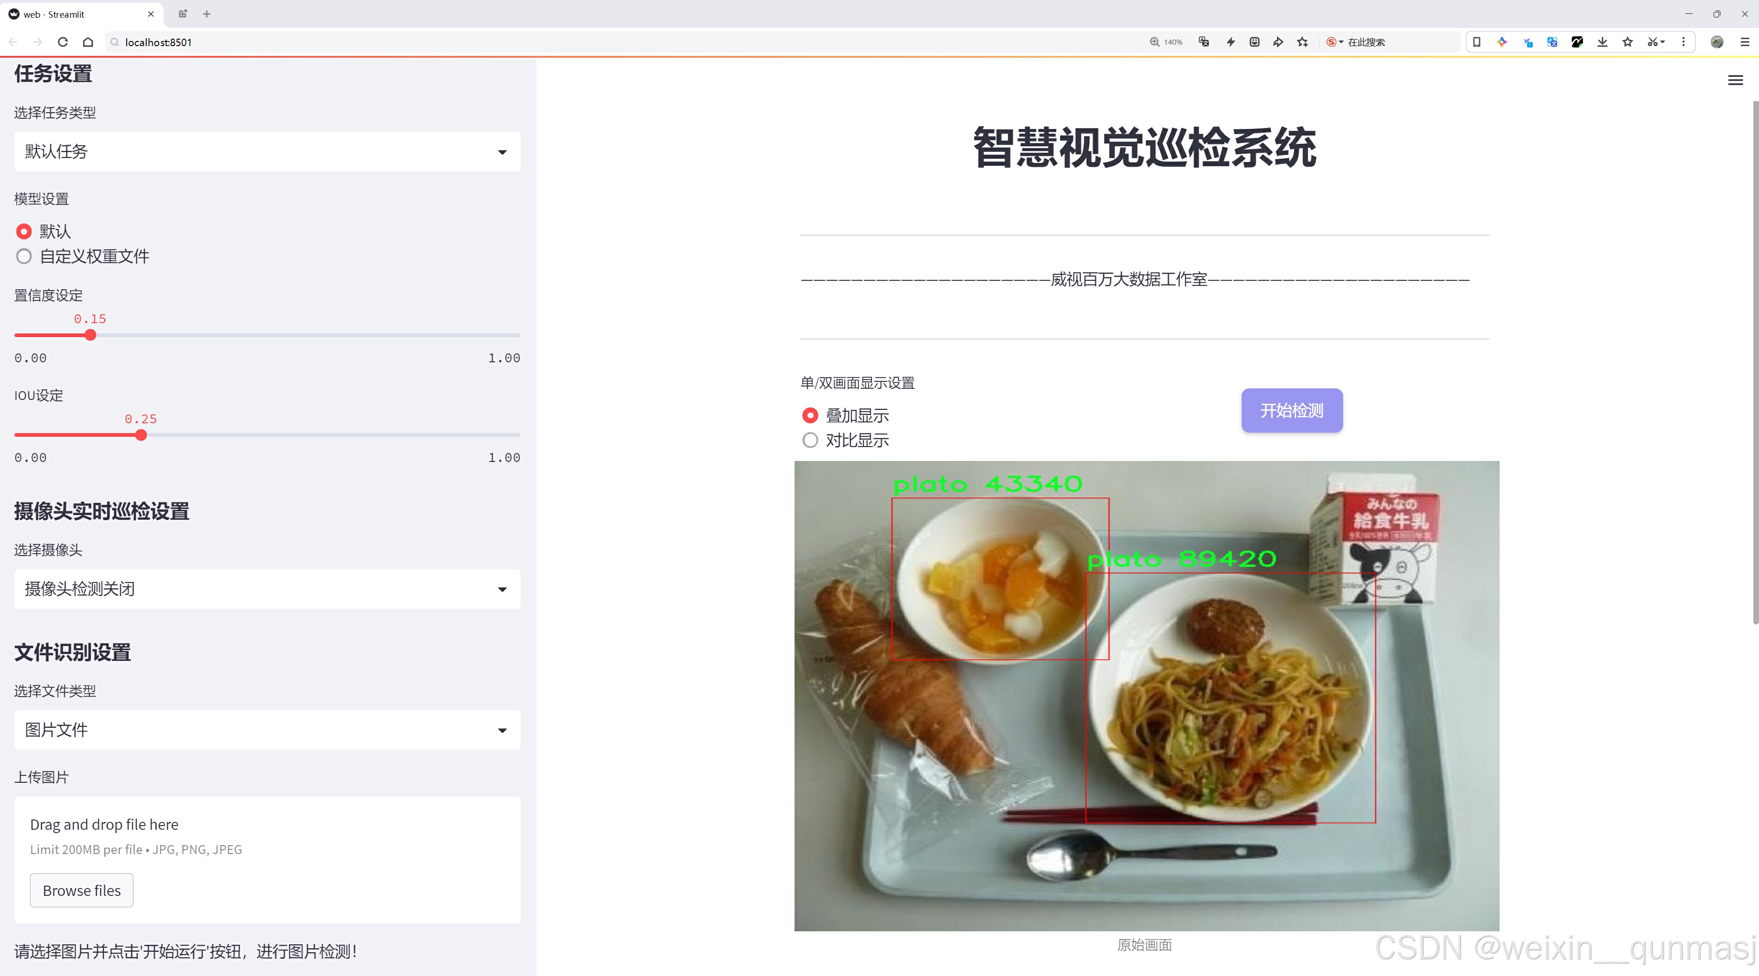
Task: Click the translate page icon in address bar
Action: click(1204, 42)
